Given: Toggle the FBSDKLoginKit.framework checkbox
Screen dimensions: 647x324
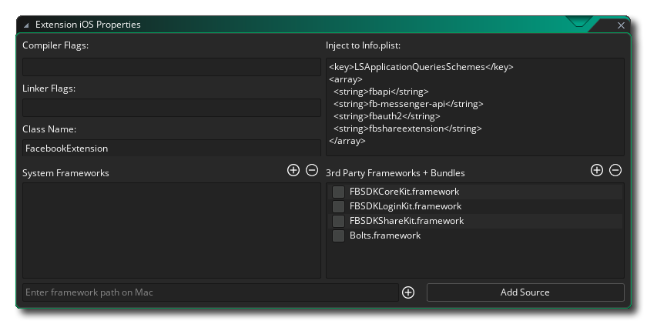Looking at the screenshot, I should (338, 206).
